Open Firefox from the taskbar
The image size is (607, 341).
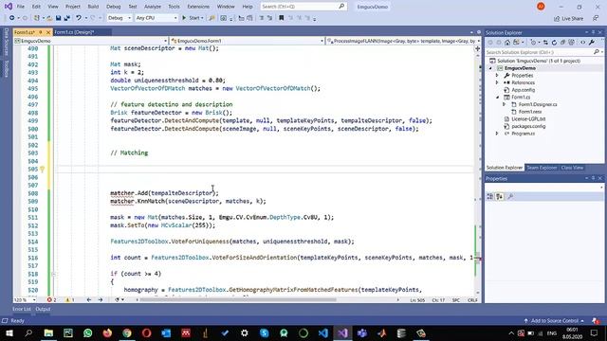tap(107, 332)
